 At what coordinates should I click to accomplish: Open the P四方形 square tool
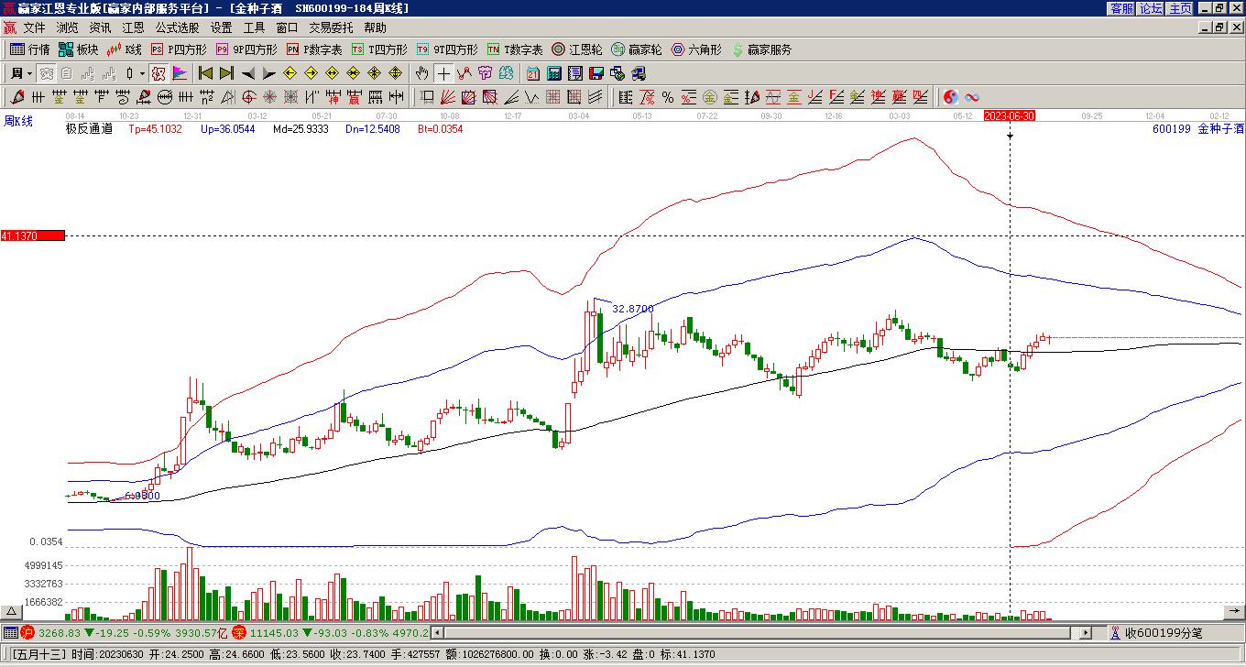click(179, 49)
